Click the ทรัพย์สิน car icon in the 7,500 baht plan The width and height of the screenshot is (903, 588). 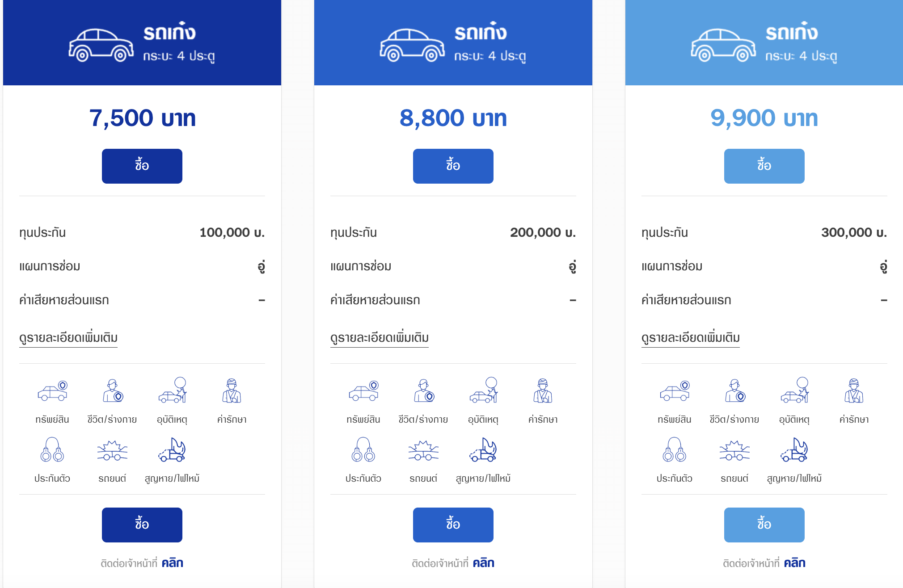(52, 391)
